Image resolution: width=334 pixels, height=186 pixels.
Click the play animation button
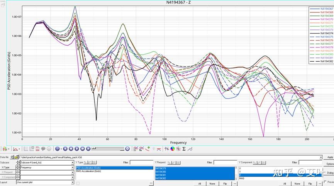(77, 149)
